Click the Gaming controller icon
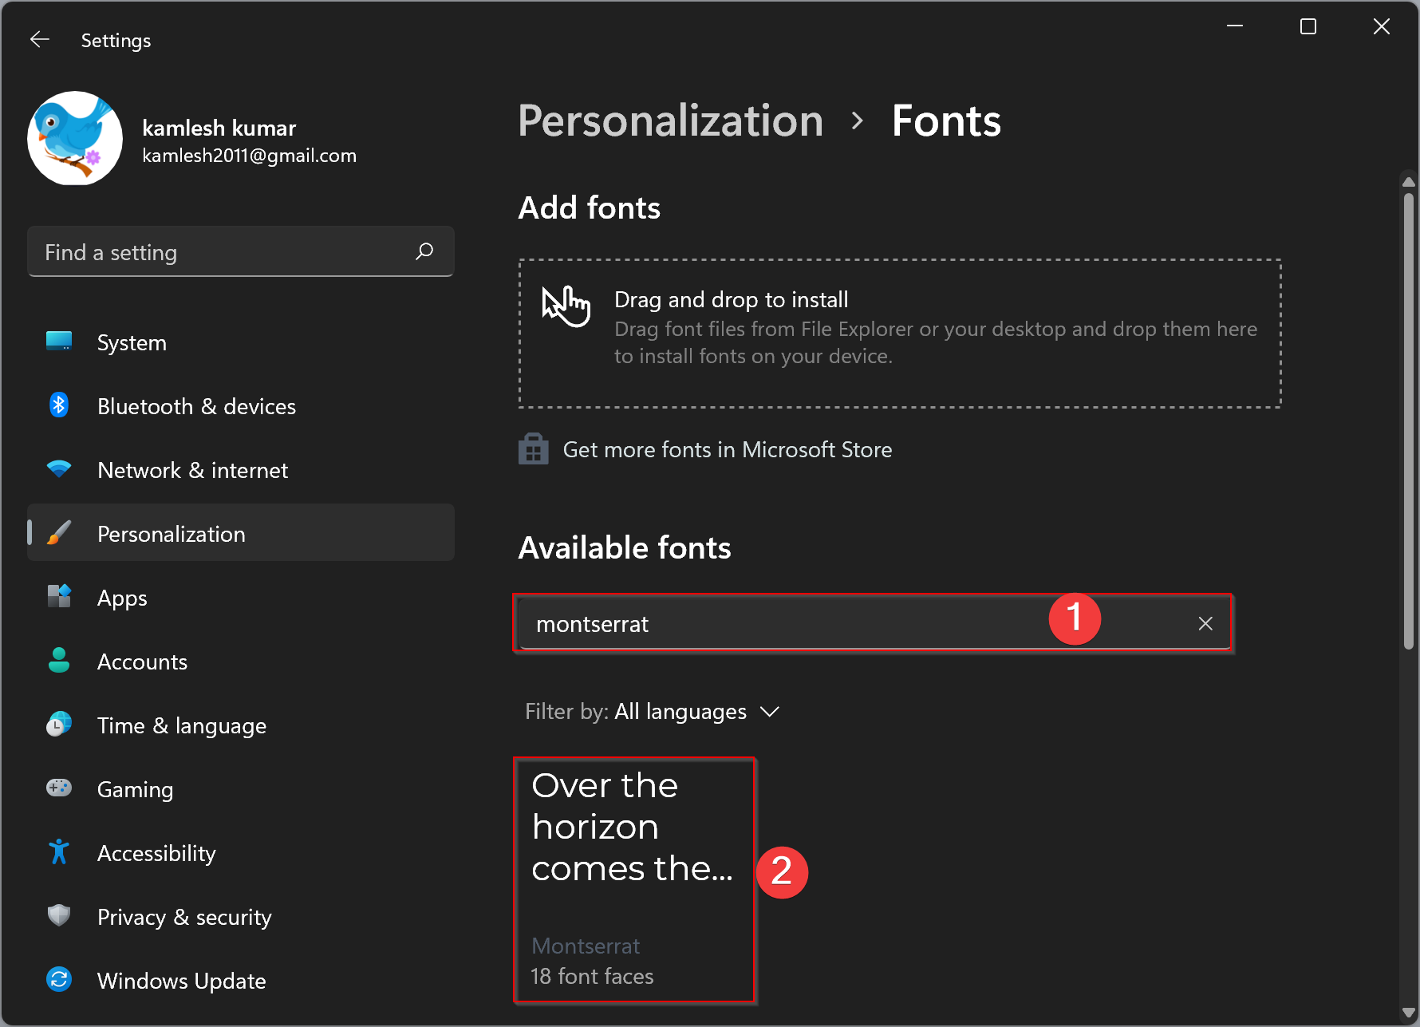Viewport: 1420px width, 1027px height. [59, 788]
